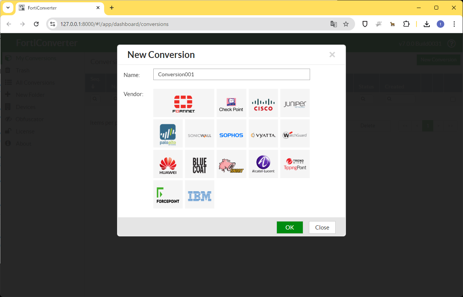Pick Juniper Networks vendor tile
463x297 pixels.
(x=295, y=103)
